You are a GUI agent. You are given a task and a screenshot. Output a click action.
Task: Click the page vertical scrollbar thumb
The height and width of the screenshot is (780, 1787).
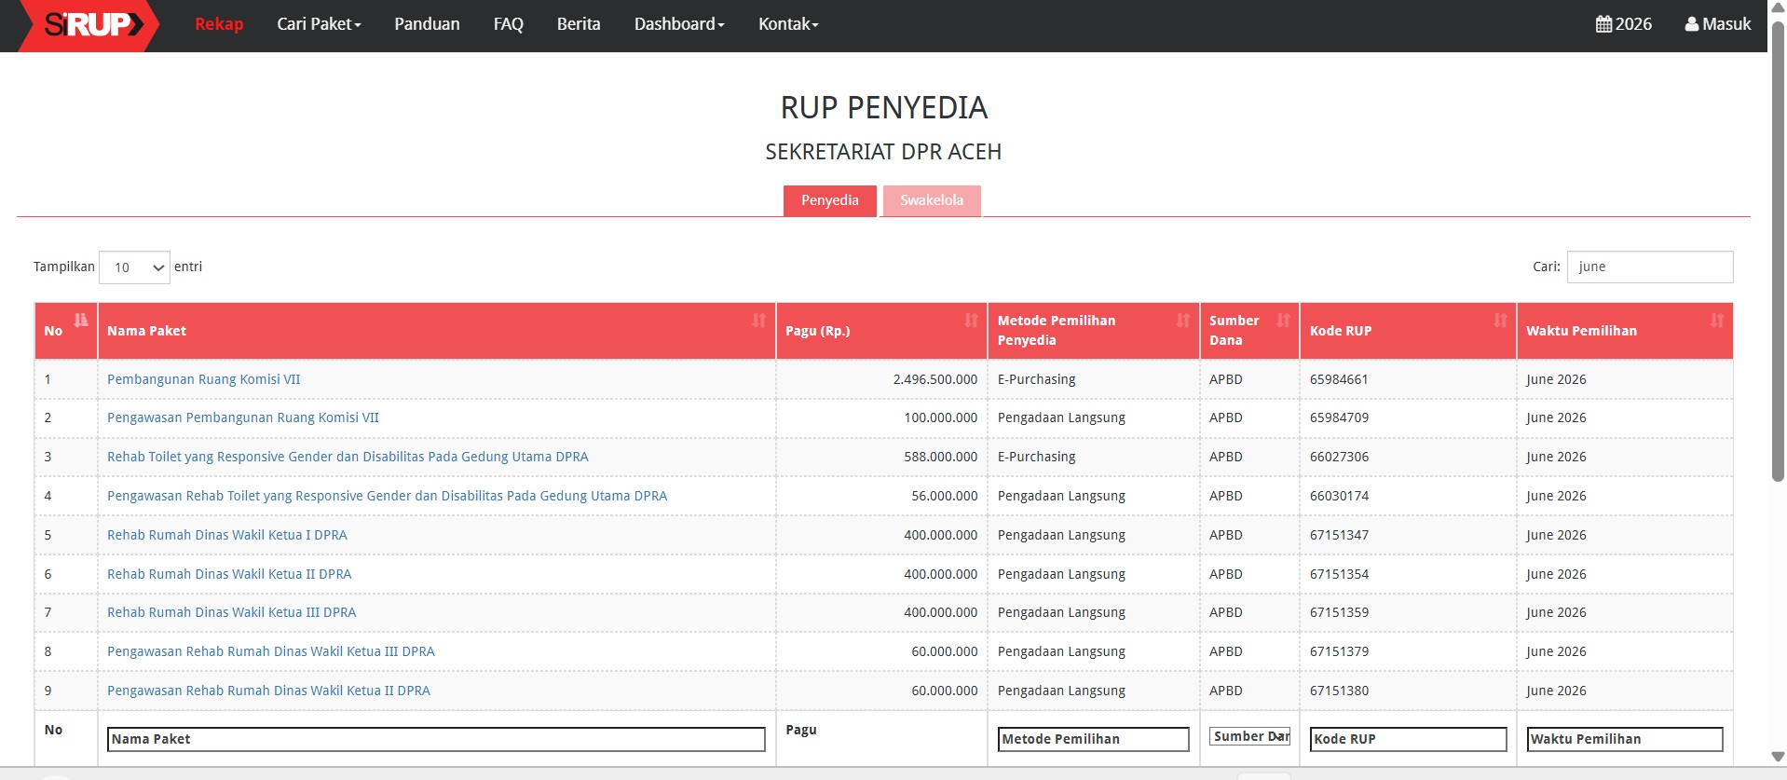coord(1778,250)
